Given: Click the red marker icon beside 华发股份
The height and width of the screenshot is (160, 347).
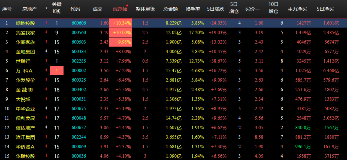Looking at the screenshot, I should [46, 80].
